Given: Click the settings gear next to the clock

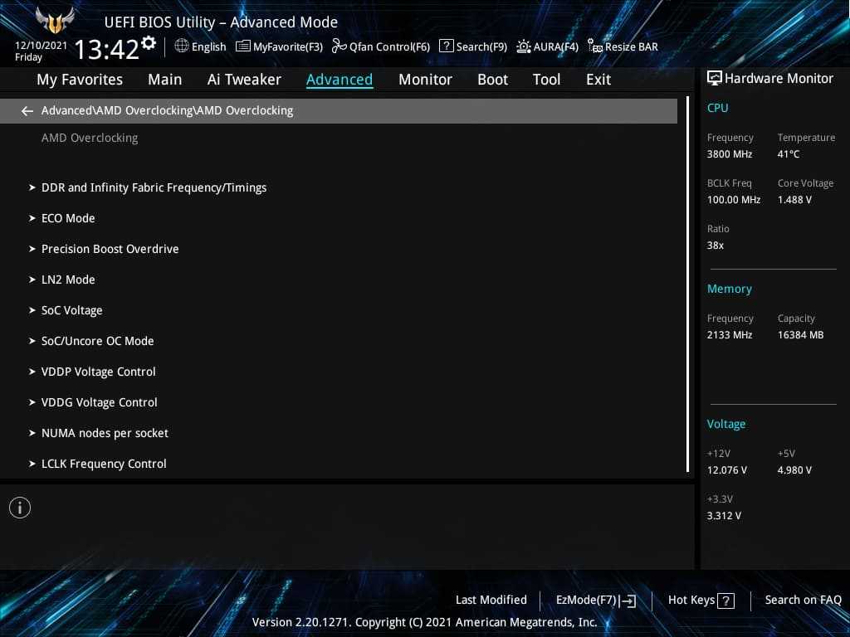Looking at the screenshot, I should [149, 43].
